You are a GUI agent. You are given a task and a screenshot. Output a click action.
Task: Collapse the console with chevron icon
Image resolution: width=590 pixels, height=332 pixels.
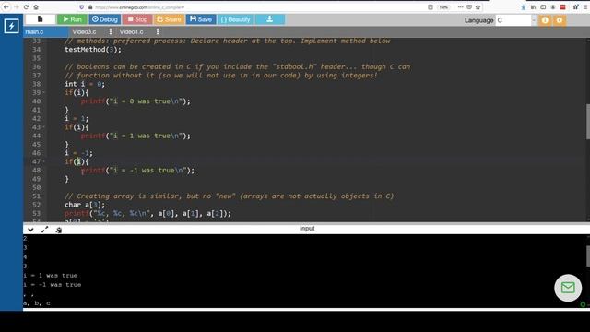pyautogui.click(x=30, y=230)
